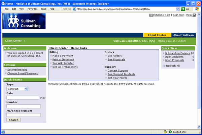The image size is (202, 135).
Task: Switch to the About Sullivan tab
Action: pyautogui.click(x=183, y=35)
